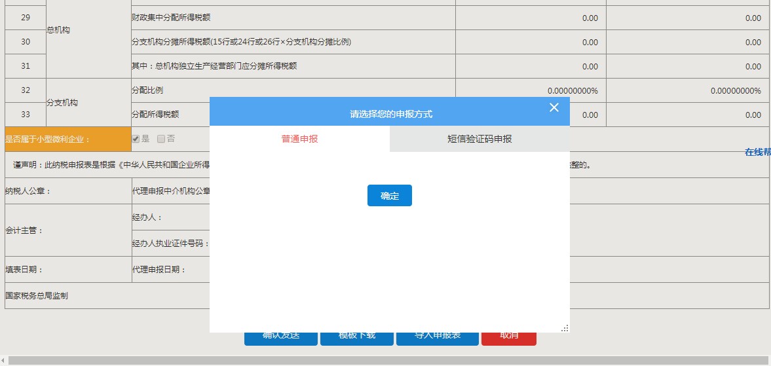This screenshot has width=771, height=366.
Task: Close the 请选择您的申报方式 dialog
Action: (554, 107)
